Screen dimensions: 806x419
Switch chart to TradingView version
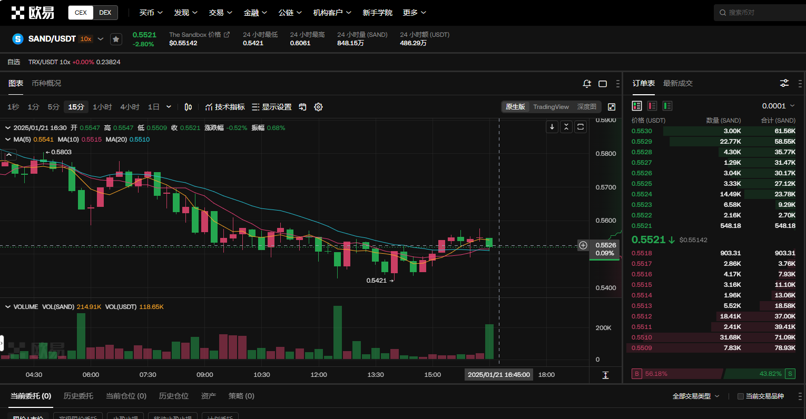(x=551, y=107)
